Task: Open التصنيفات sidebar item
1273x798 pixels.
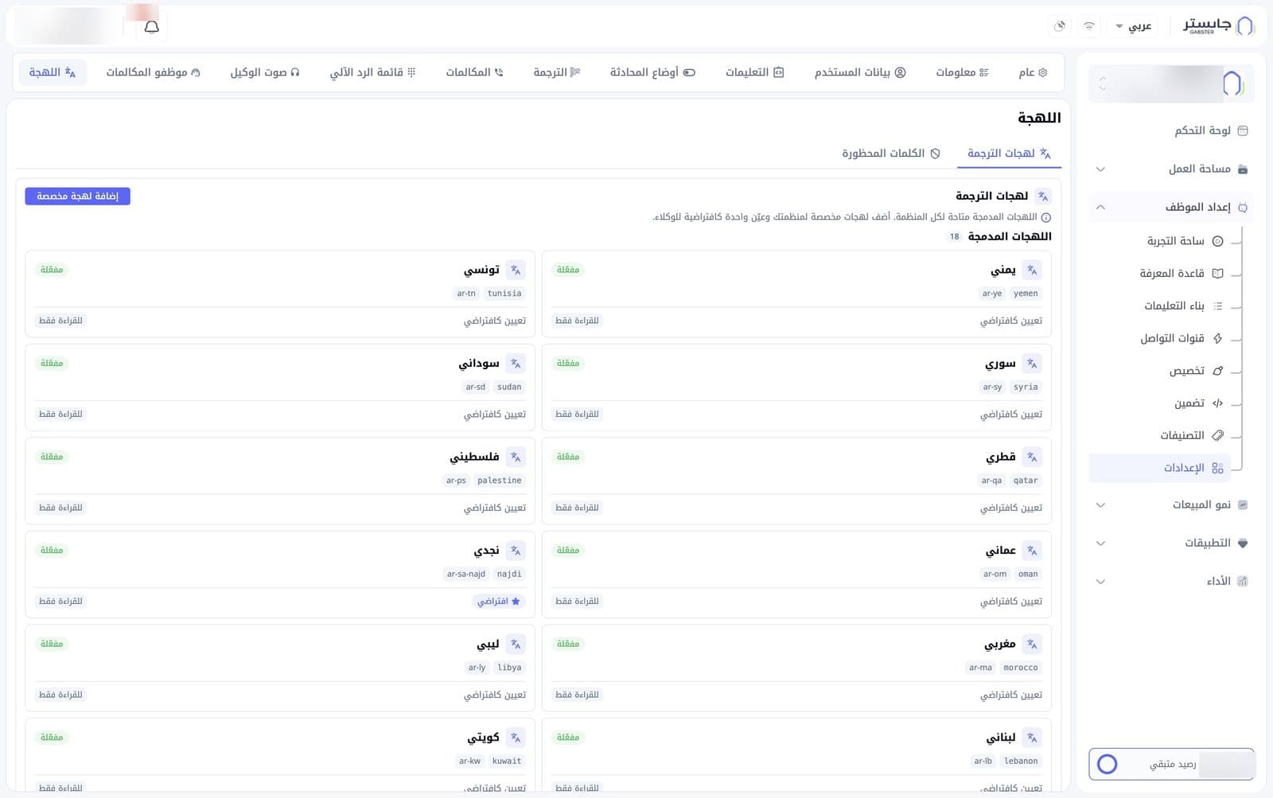Action: click(x=1192, y=435)
